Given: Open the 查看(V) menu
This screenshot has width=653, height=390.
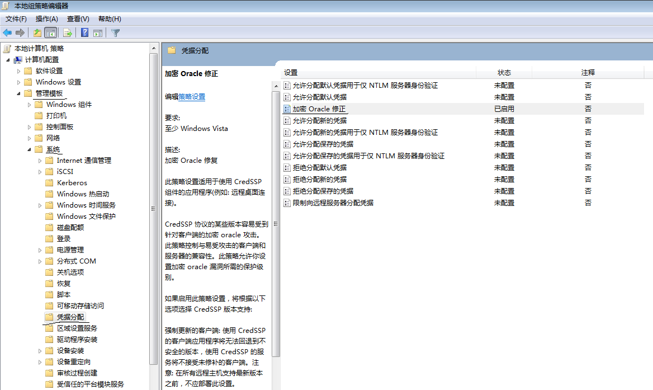Looking at the screenshot, I should point(78,18).
